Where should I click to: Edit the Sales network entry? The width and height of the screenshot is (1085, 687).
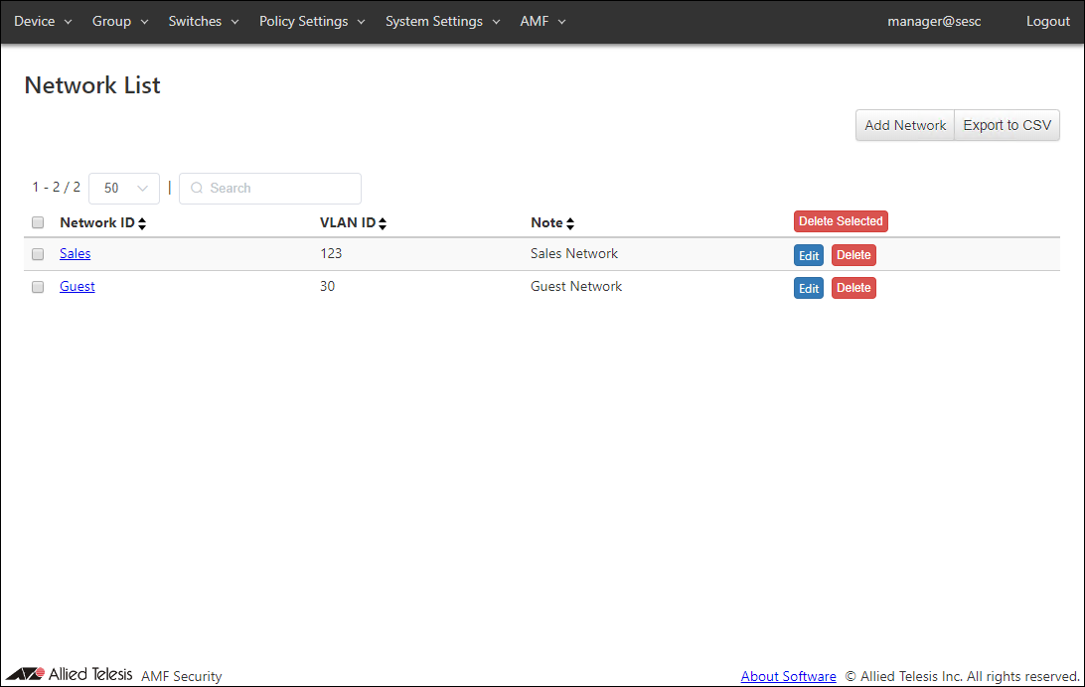tap(809, 256)
